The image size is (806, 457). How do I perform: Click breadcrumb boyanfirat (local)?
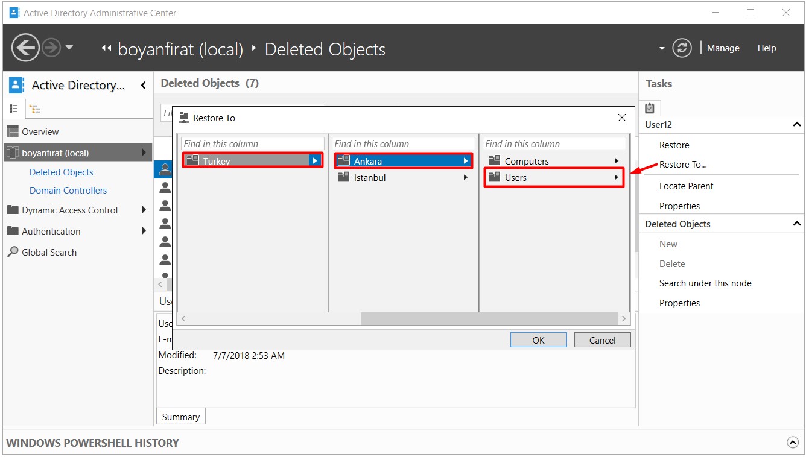point(180,49)
